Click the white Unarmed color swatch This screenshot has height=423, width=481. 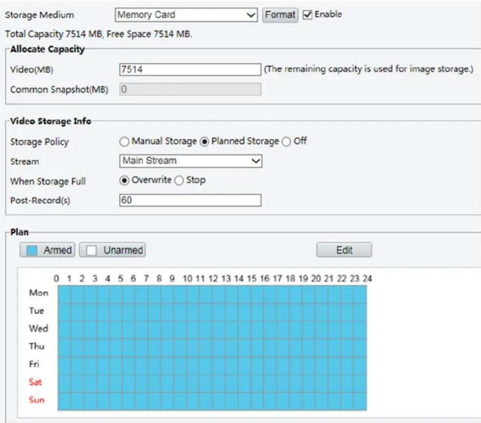91,250
